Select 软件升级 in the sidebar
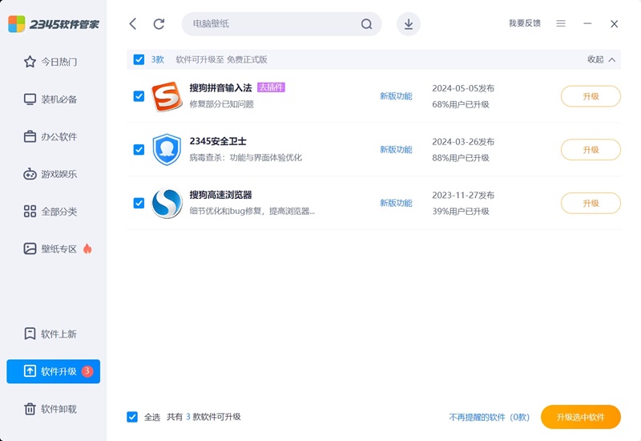641x441 pixels. pyautogui.click(x=53, y=371)
